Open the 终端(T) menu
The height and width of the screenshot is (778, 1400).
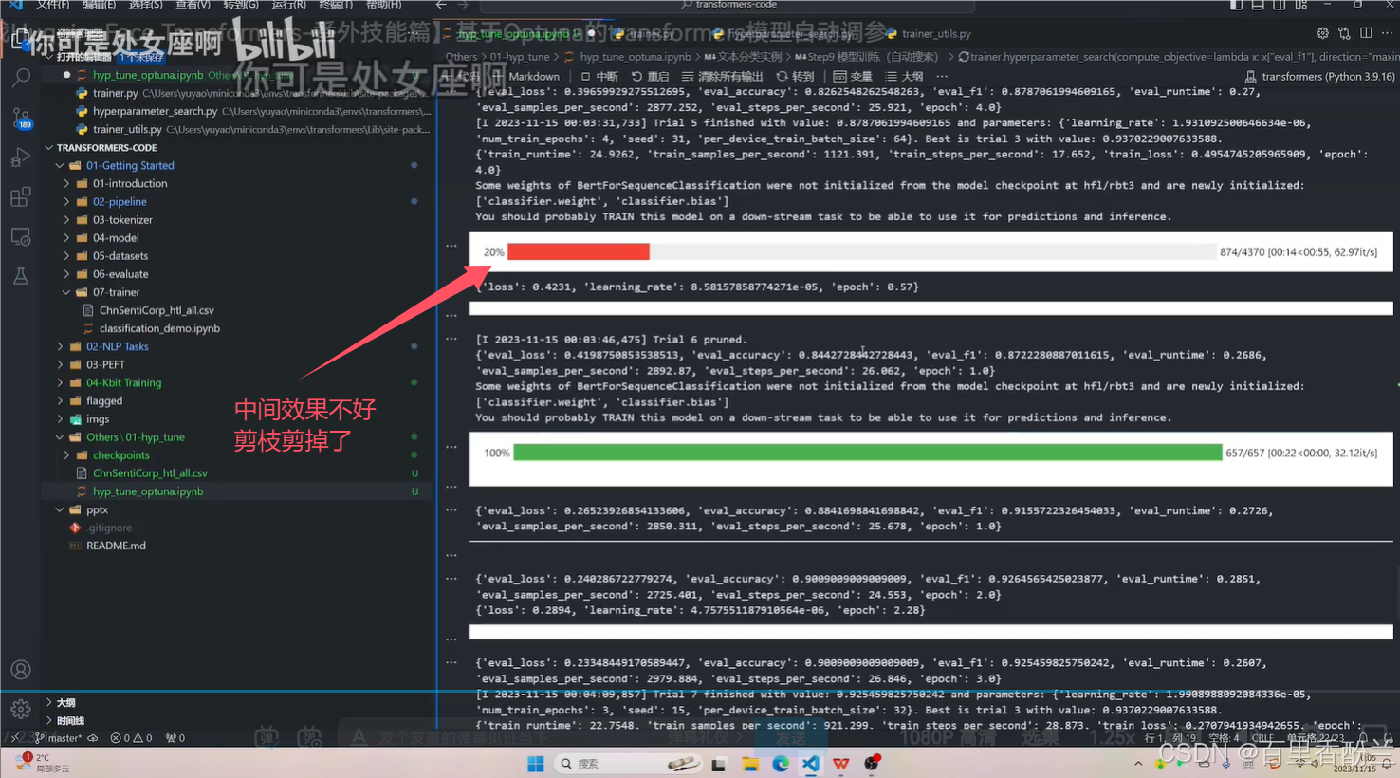point(336,5)
